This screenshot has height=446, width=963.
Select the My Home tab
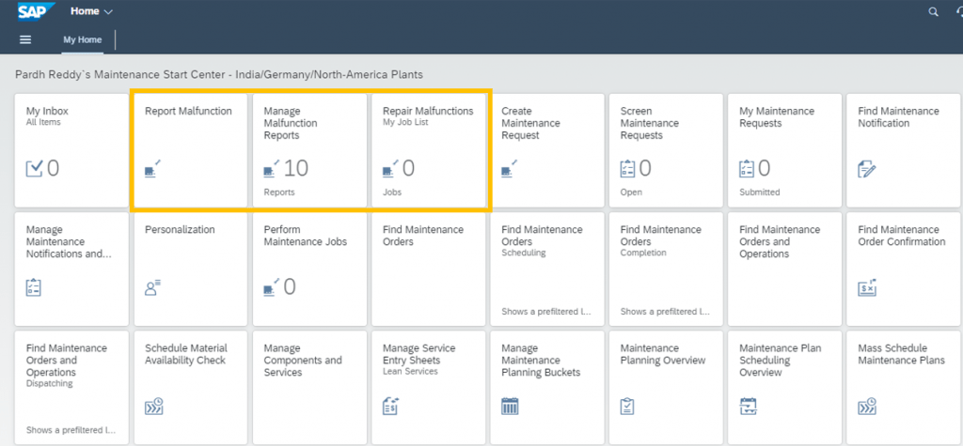click(x=83, y=39)
